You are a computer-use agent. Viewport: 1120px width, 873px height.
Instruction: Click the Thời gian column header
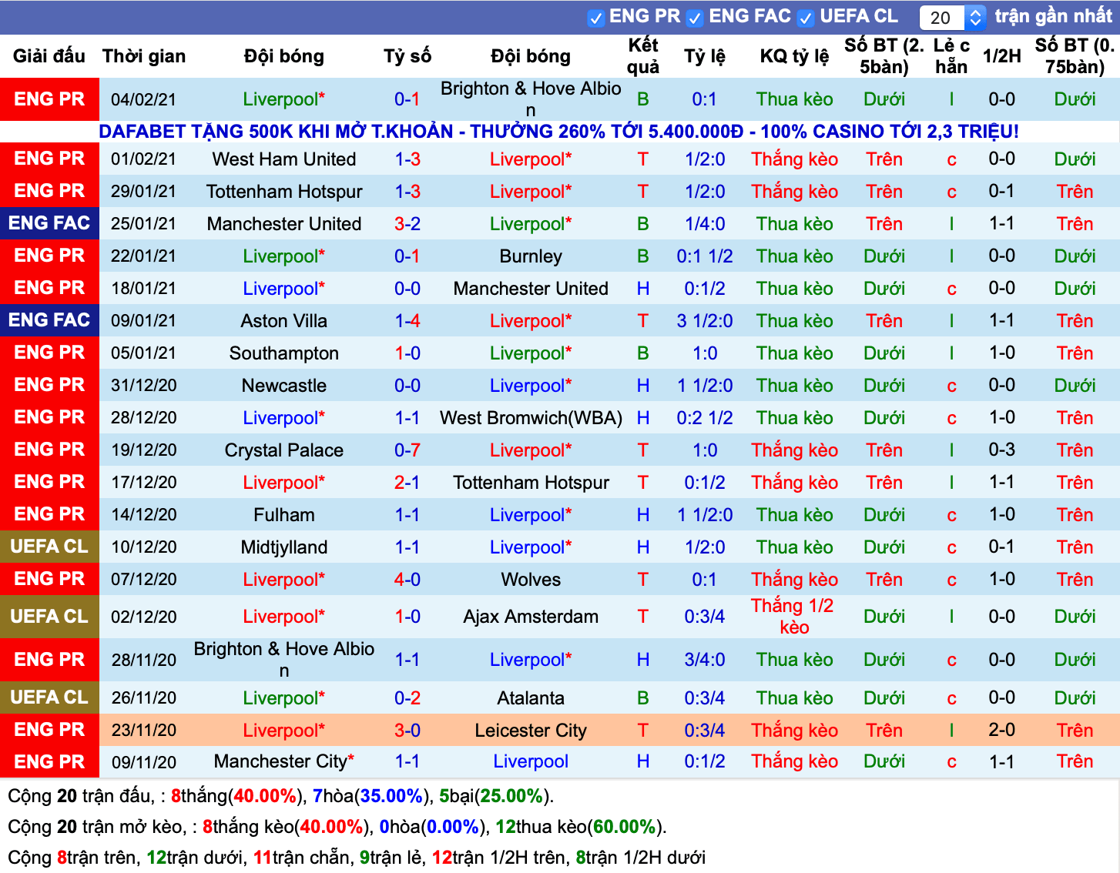pyautogui.click(x=144, y=56)
